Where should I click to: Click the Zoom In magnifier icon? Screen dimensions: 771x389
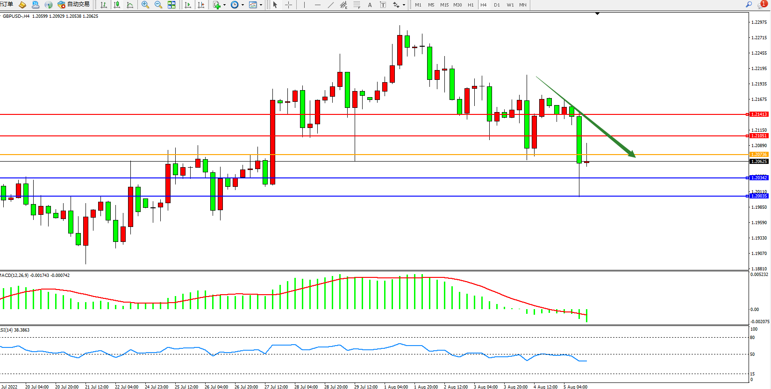[x=145, y=5]
